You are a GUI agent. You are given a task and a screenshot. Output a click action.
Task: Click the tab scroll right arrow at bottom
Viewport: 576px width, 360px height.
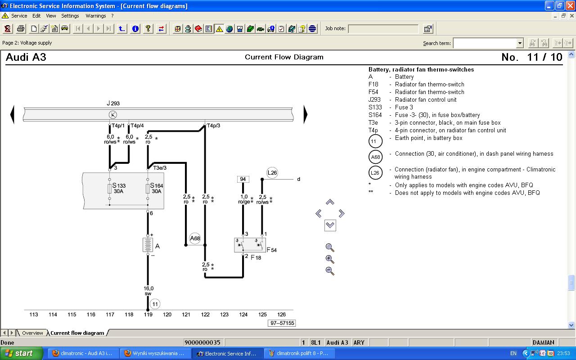coord(12,333)
